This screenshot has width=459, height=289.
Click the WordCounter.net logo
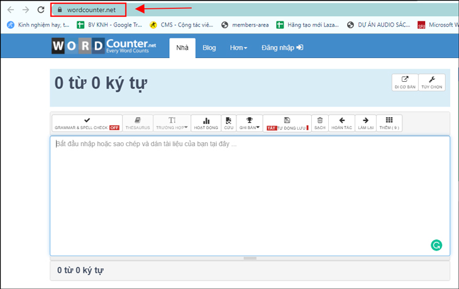(x=104, y=46)
